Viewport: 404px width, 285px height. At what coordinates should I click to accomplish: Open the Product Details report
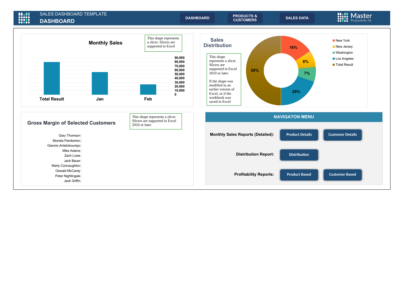click(299, 135)
